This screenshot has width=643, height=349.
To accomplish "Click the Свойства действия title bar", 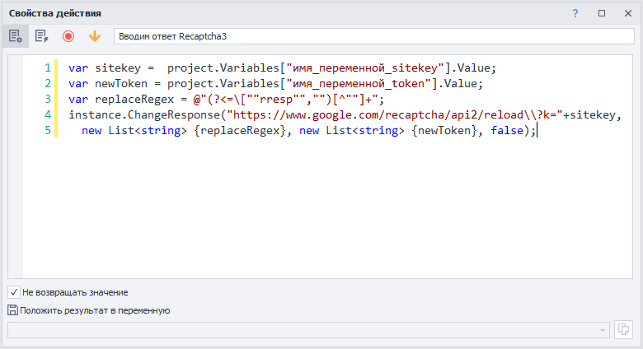I will point(247,13).
